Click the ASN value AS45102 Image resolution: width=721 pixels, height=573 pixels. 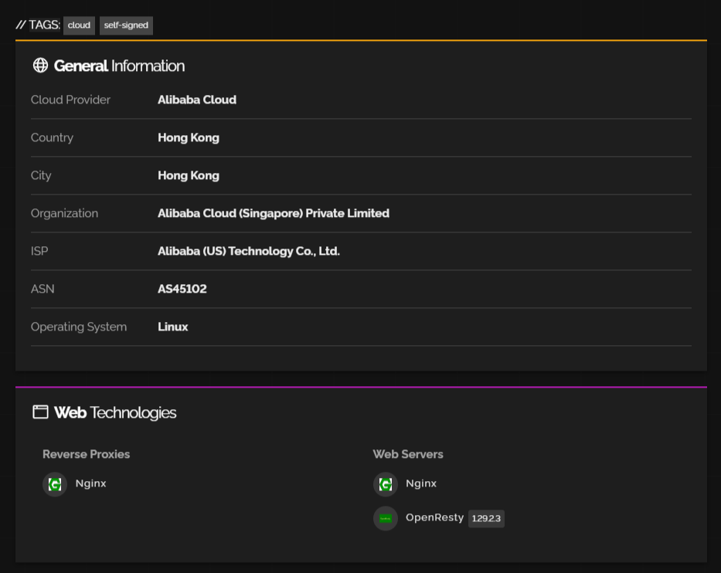(182, 289)
